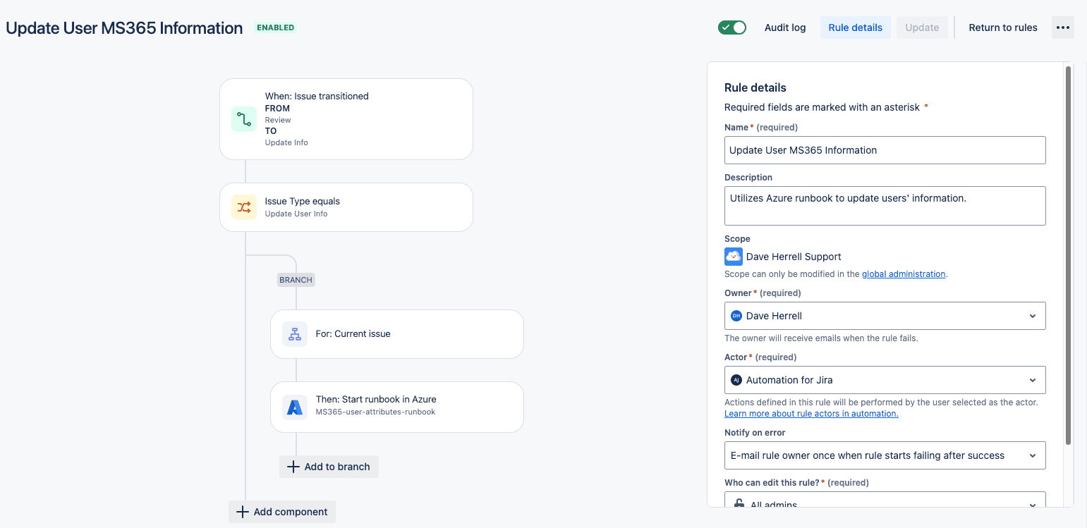Open the Owner dropdown

[885, 316]
